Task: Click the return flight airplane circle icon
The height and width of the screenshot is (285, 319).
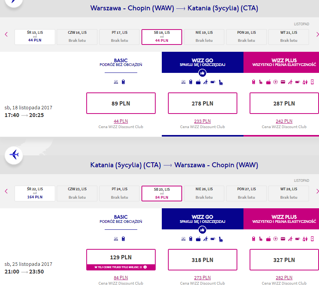Action: [14, 155]
